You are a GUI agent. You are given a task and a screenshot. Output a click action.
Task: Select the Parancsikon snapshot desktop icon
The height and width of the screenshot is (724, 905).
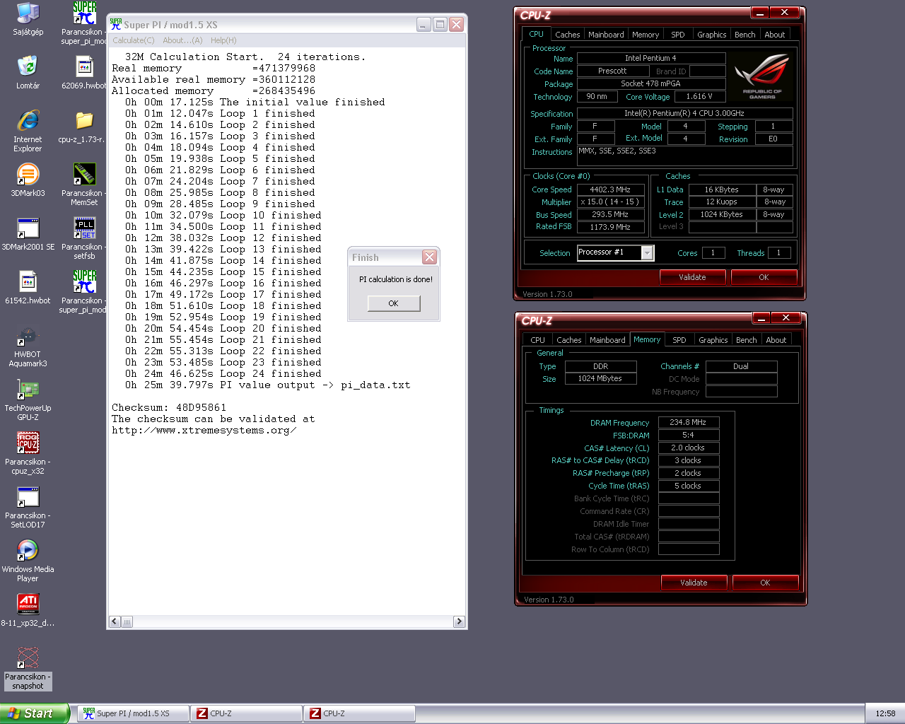[28, 668]
